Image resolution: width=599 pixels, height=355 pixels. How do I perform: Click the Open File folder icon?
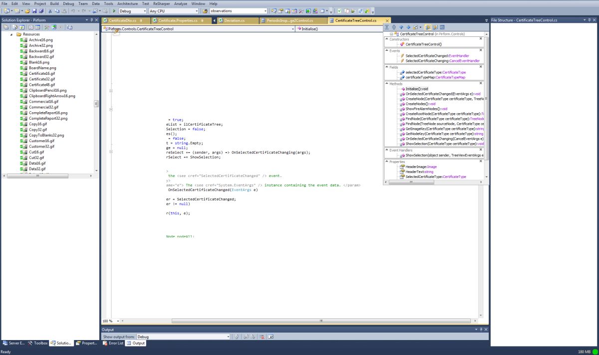pos(27,10)
